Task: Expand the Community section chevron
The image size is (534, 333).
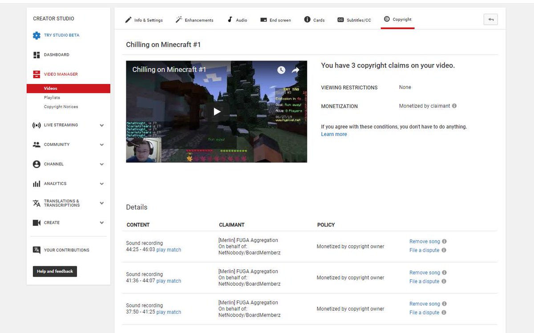Action: click(x=102, y=145)
